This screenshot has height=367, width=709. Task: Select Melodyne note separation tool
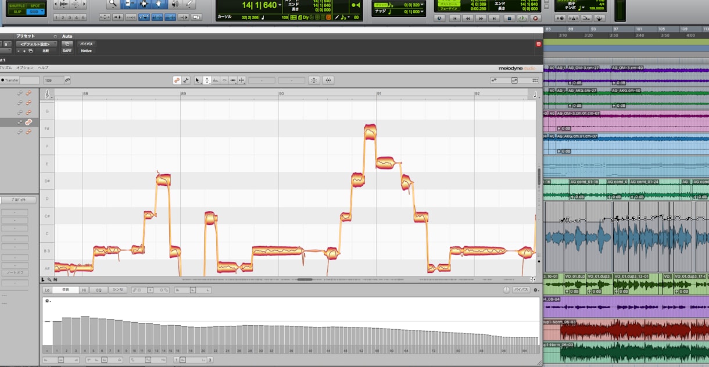point(242,80)
